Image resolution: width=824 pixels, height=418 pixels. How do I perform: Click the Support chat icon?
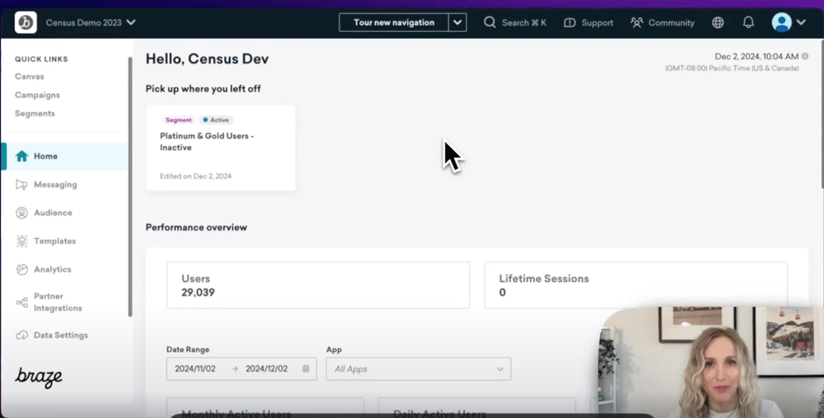(569, 23)
